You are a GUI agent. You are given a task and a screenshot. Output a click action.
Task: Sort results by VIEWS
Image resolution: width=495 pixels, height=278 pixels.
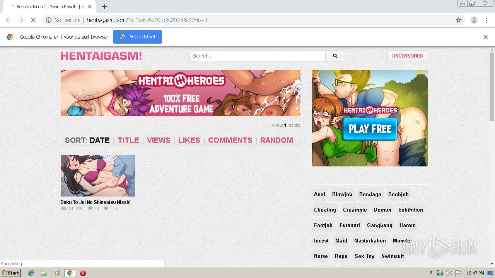tap(159, 140)
